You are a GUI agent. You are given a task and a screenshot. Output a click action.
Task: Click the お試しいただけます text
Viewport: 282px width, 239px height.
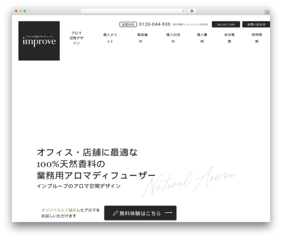click(59, 216)
